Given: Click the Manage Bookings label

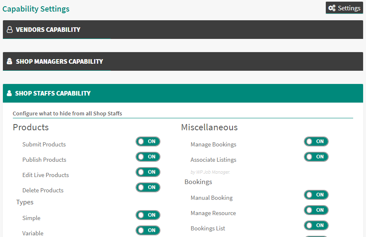Looking at the screenshot, I should [x=213, y=144].
